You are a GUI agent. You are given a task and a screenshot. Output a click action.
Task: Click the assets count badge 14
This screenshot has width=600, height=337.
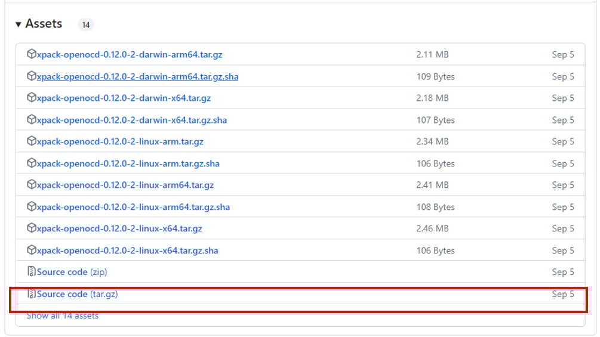click(86, 25)
